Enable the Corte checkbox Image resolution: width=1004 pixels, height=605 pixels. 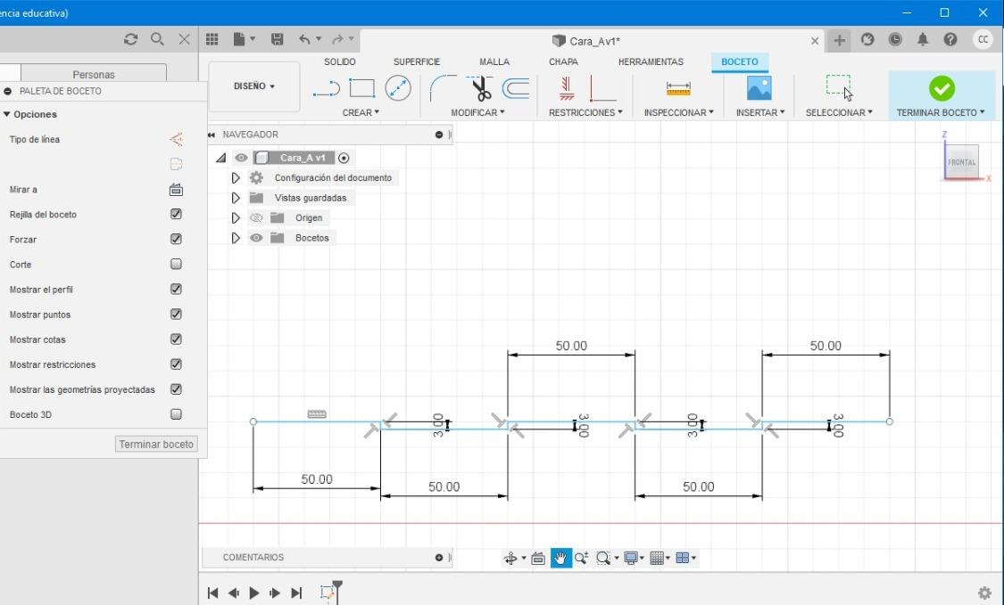[x=176, y=264]
